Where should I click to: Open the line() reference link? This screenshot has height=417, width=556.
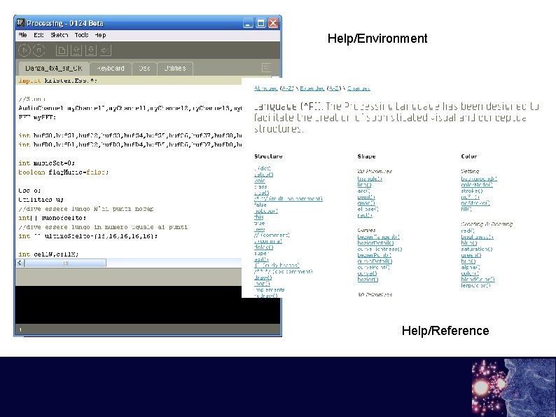click(365, 185)
